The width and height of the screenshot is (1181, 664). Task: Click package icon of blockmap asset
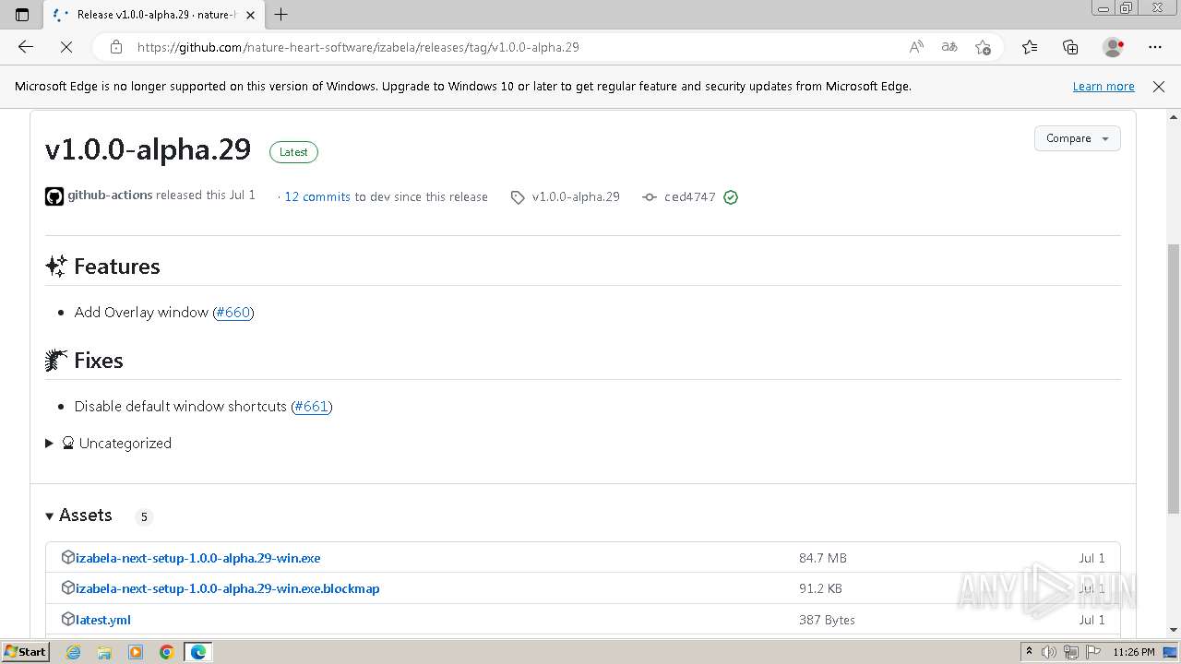[x=67, y=587]
